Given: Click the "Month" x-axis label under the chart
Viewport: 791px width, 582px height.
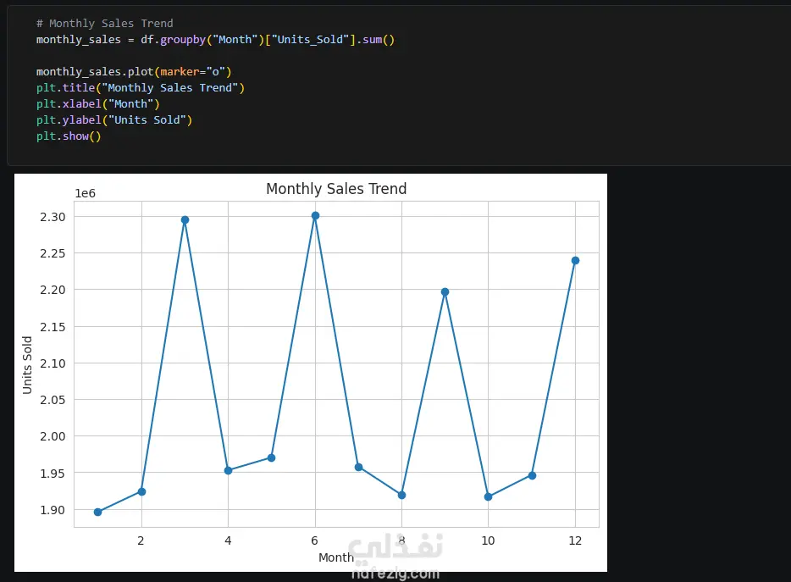Looking at the screenshot, I should 336,557.
